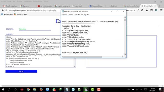The height and width of the screenshot is (92, 164).
Task: Click the Notepad horizontal scroll left arrow
Action: (62, 57)
